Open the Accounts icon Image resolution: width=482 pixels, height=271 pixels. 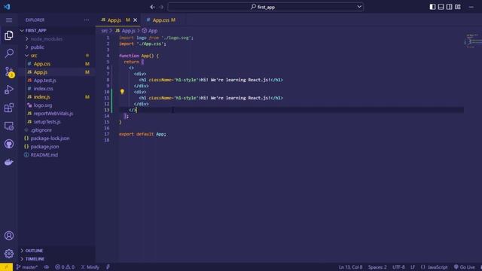point(9,236)
